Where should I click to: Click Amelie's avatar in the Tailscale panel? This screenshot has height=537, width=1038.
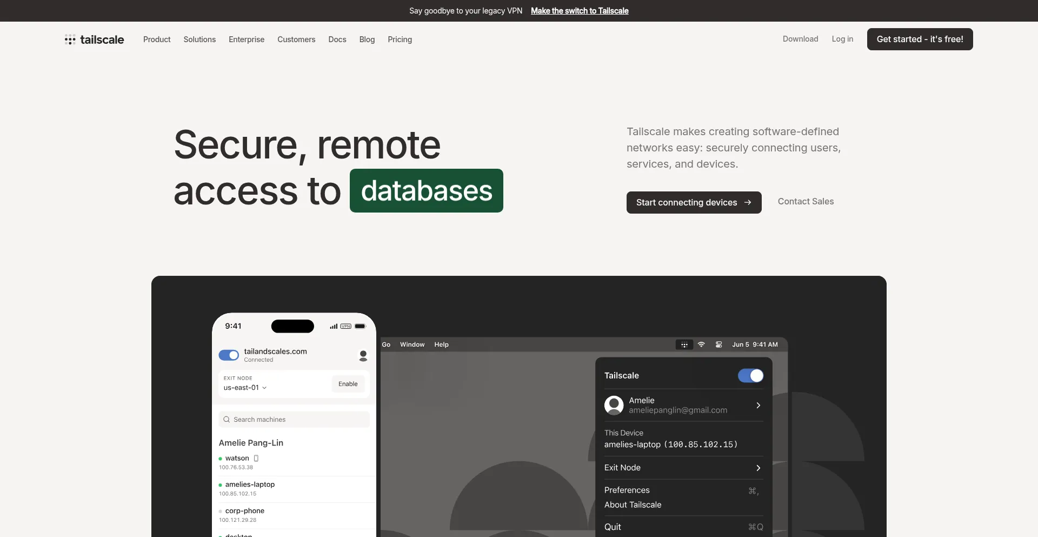click(614, 405)
